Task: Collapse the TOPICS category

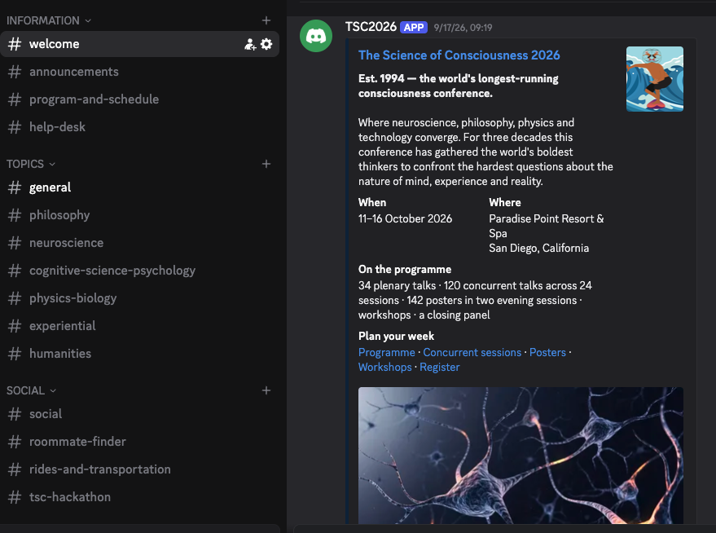Action: click(x=31, y=164)
